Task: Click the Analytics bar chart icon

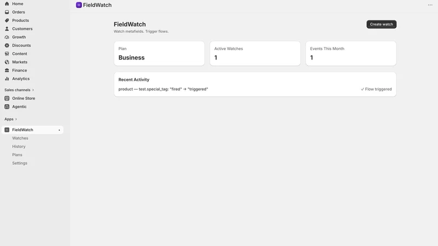Action: 7,79
